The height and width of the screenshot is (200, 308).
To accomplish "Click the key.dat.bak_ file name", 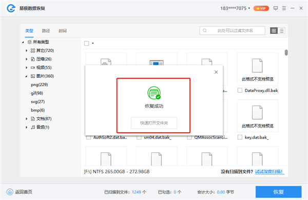I will point(257,137).
